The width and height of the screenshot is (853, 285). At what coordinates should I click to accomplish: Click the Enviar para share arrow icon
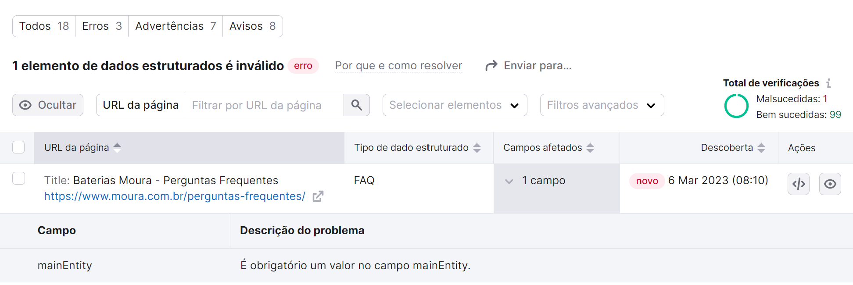492,65
